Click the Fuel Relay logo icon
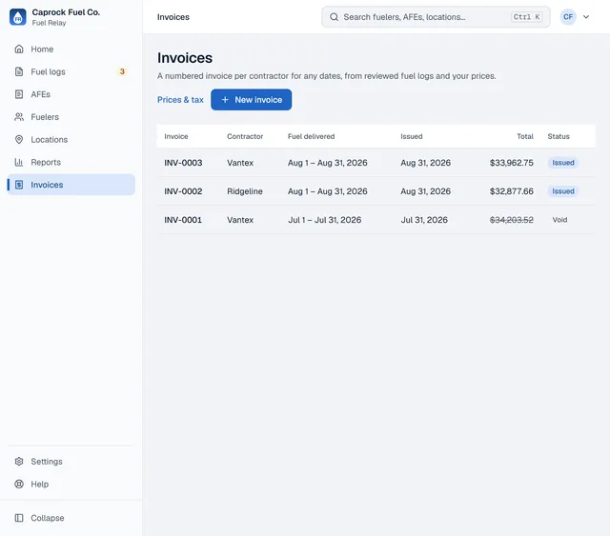 [18, 17]
